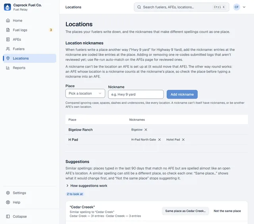This screenshot has width=254, height=224.
Task: Click the 2 to look at badge
Action: click(75, 194)
